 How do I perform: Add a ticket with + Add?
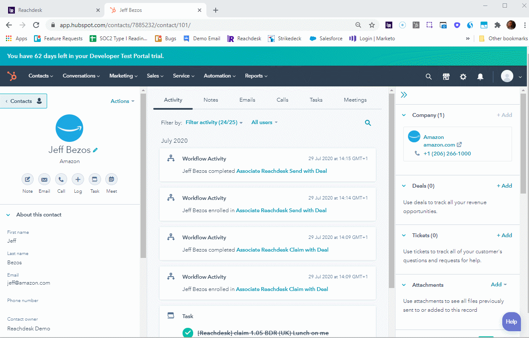tap(504, 235)
